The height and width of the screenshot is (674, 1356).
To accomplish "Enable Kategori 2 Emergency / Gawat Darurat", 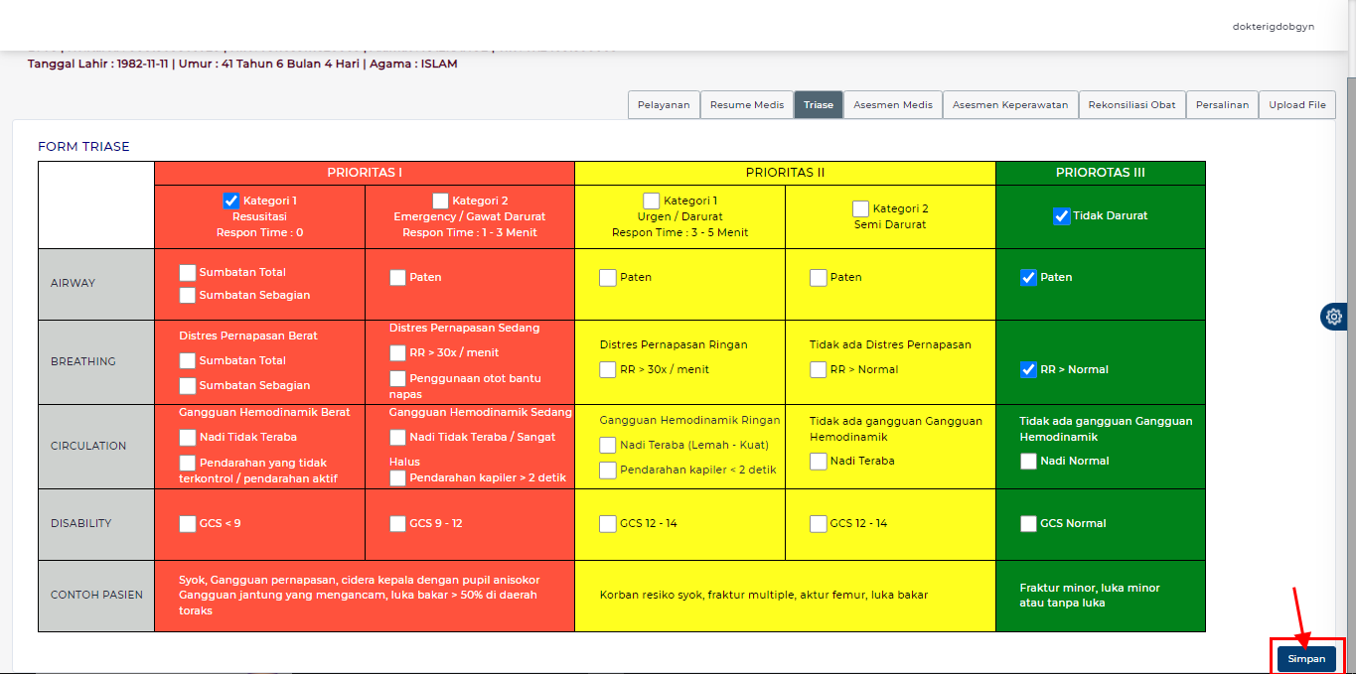I will click(440, 201).
